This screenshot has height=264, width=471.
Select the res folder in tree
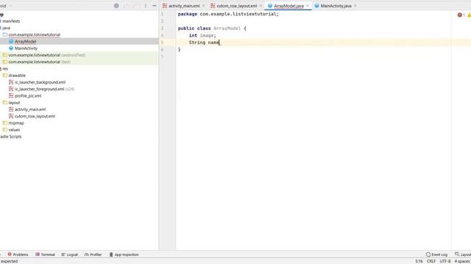coord(5,69)
